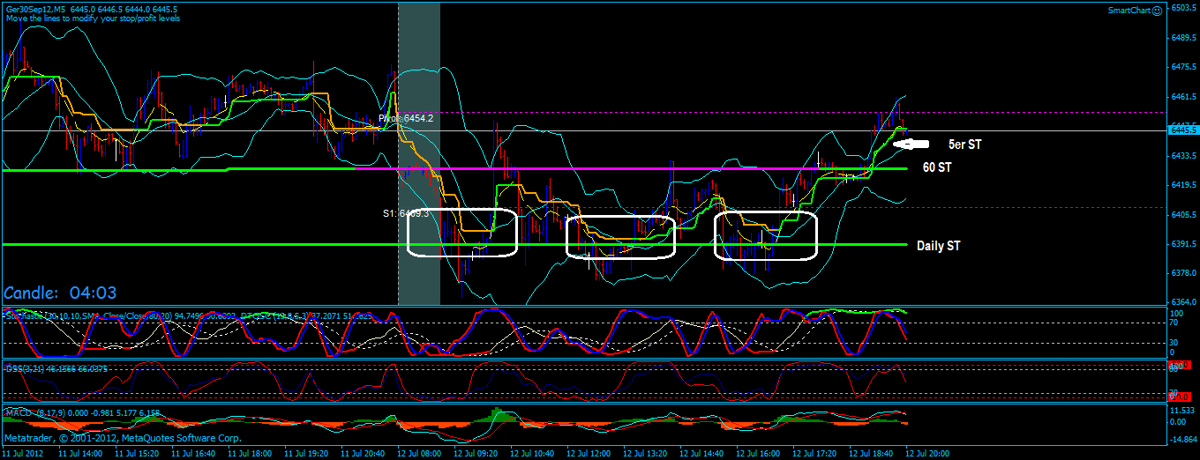Click the current price tag 6445.5
The image size is (1200, 460).
[1182, 130]
